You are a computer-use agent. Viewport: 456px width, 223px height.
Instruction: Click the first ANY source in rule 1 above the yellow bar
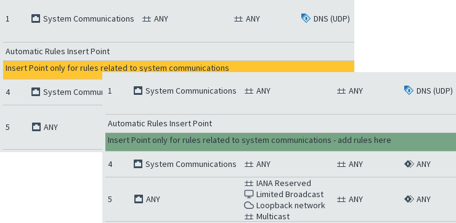coord(155,19)
